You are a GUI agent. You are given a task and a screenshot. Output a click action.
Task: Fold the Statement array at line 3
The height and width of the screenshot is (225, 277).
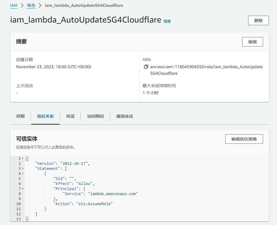pyautogui.click(x=23, y=169)
